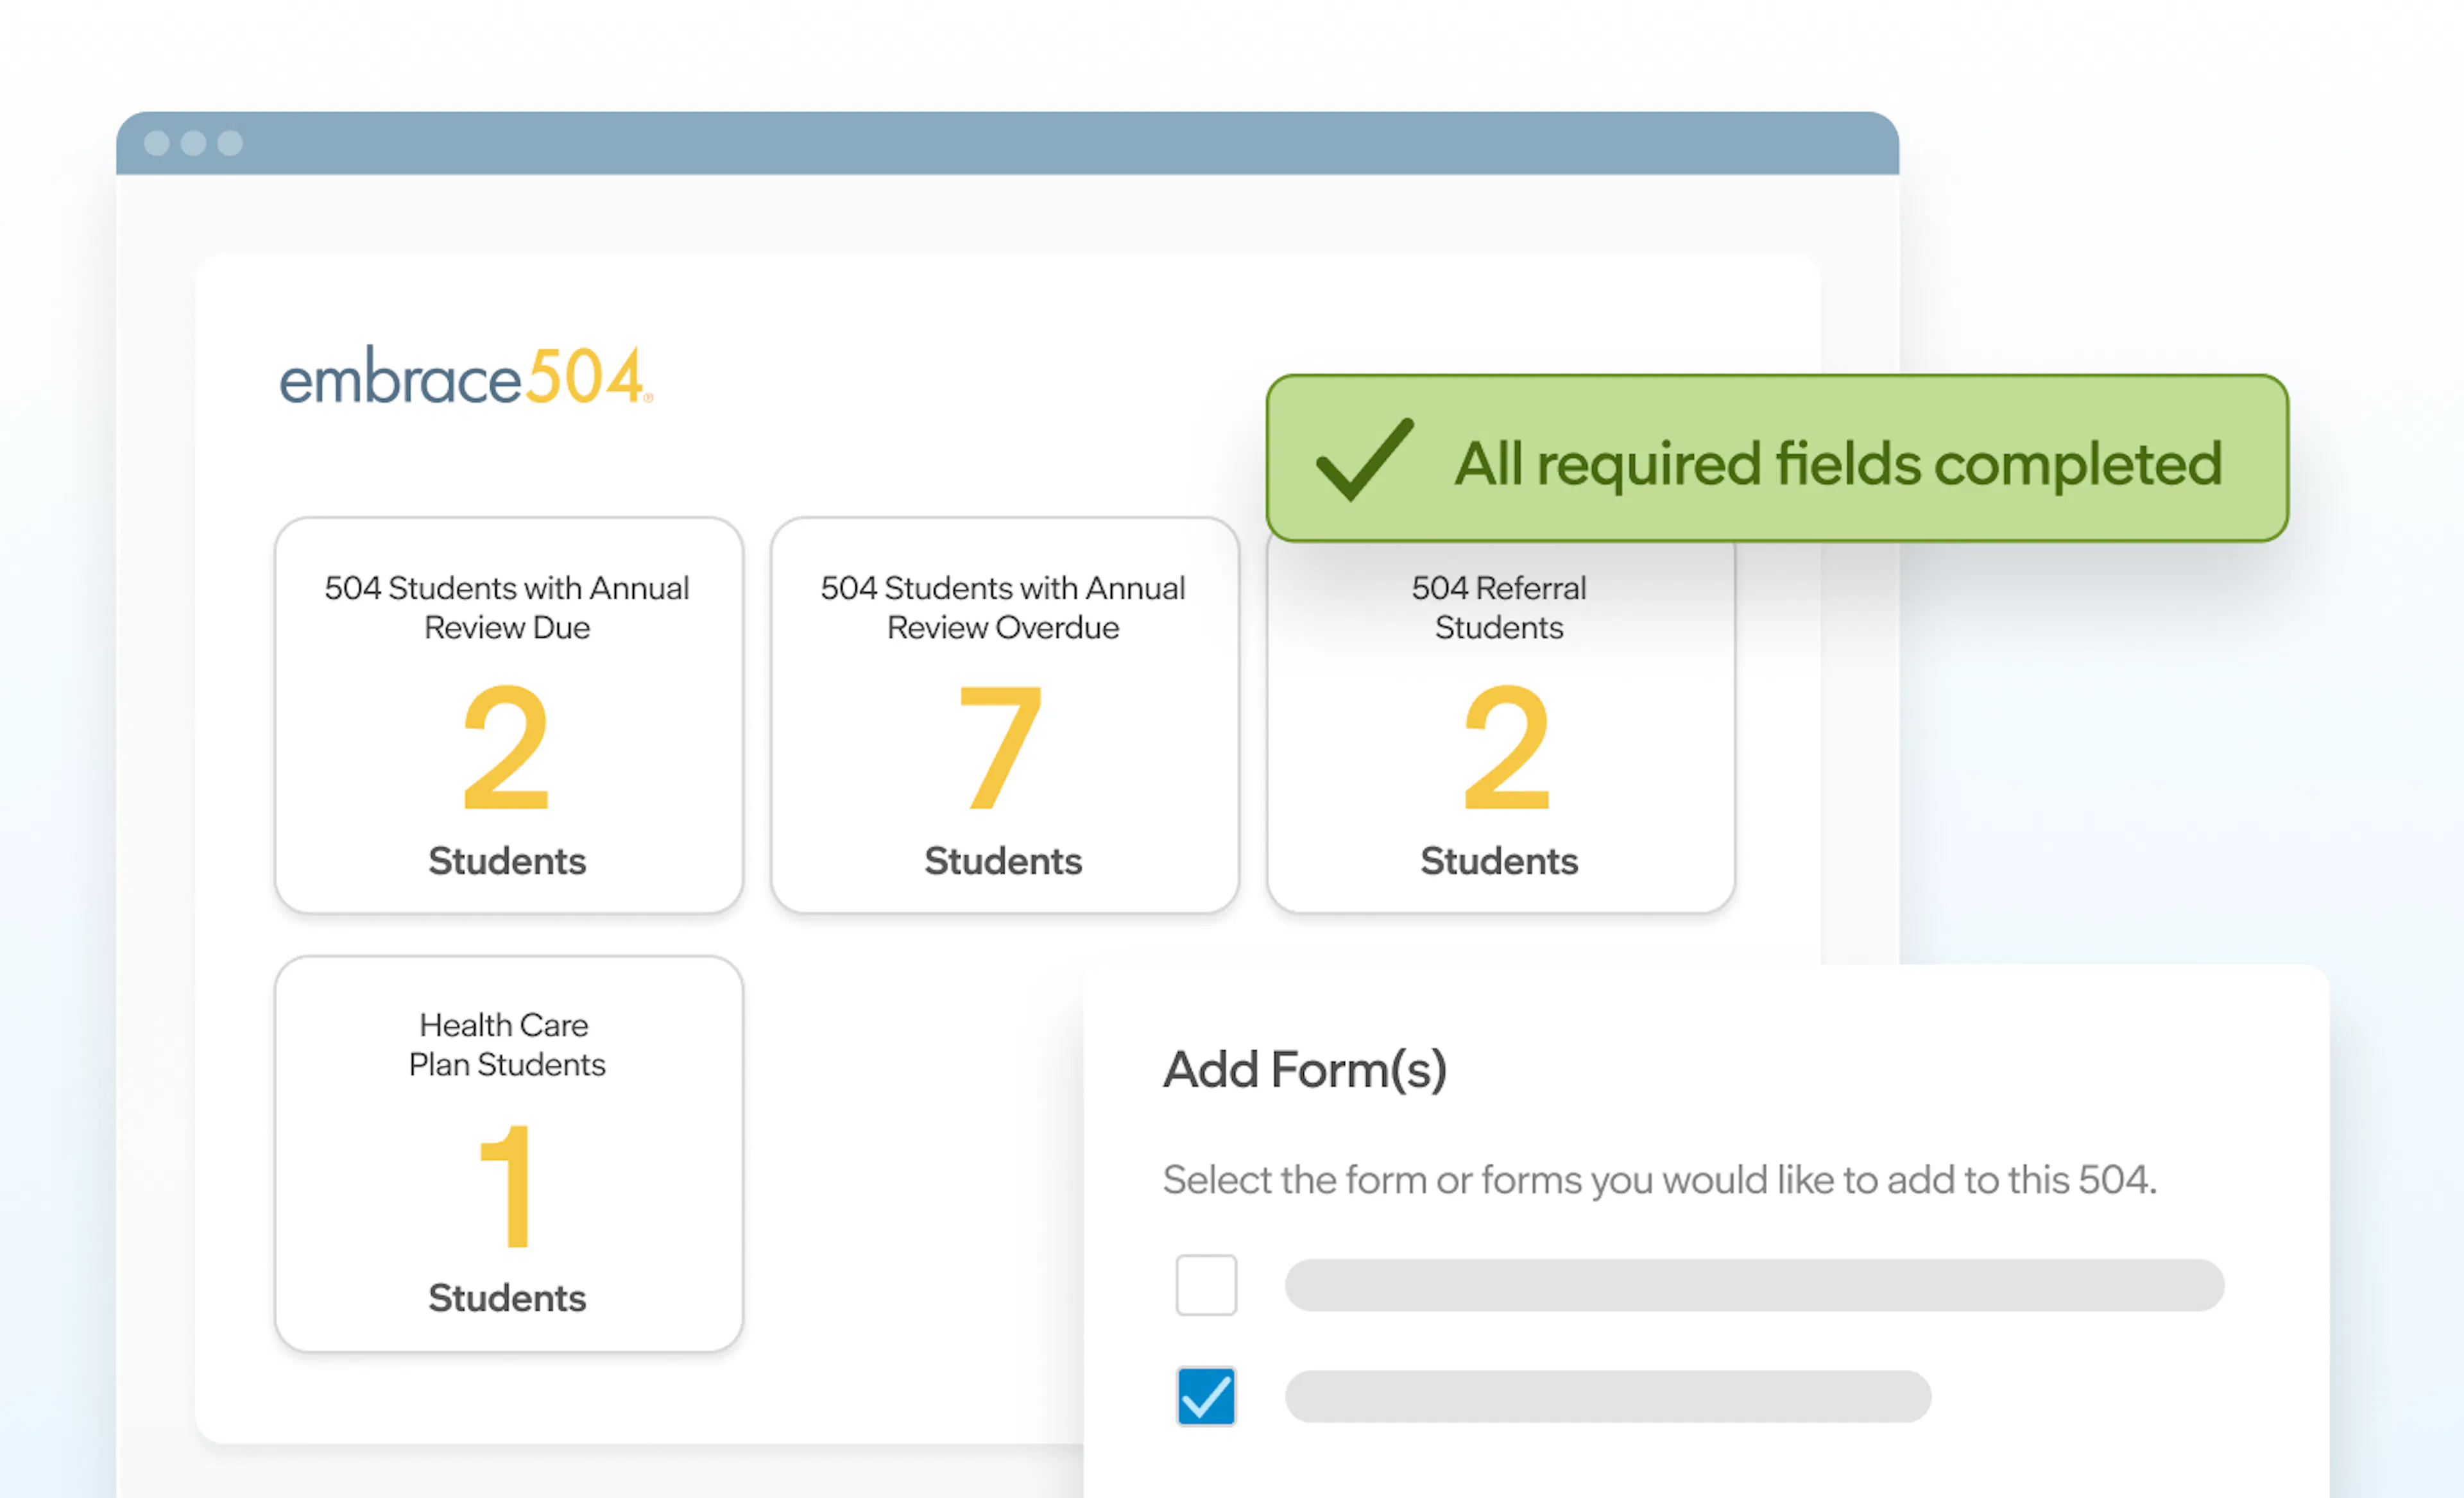Open the Health Care Plan Students card
This screenshot has width=2464, height=1498.
(x=509, y=1153)
